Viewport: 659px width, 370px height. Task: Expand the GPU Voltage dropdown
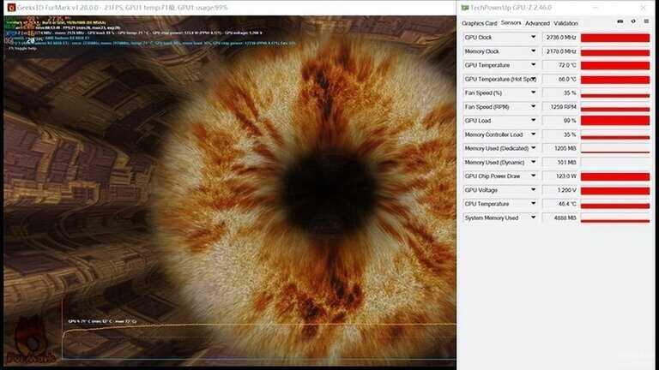pyautogui.click(x=534, y=190)
